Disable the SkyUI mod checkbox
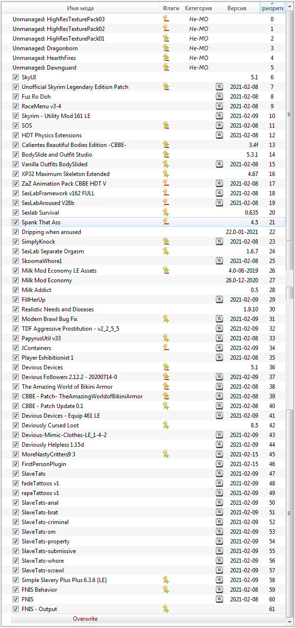 click(16, 77)
